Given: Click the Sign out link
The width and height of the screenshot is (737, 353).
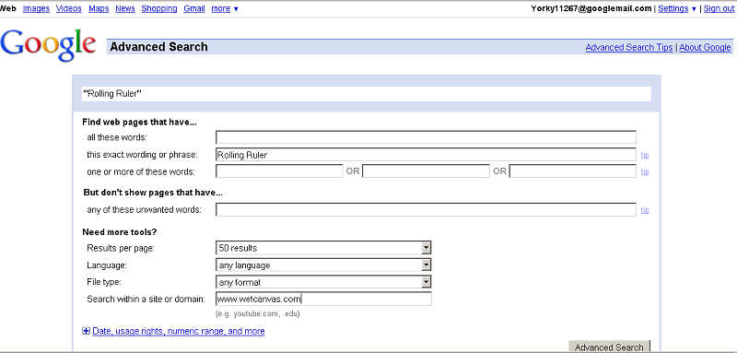Looking at the screenshot, I should pos(719,8).
